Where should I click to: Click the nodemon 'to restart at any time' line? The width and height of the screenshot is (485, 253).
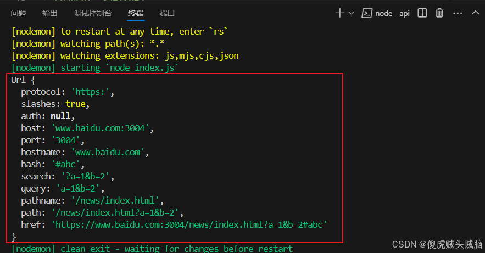click(x=120, y=31)
